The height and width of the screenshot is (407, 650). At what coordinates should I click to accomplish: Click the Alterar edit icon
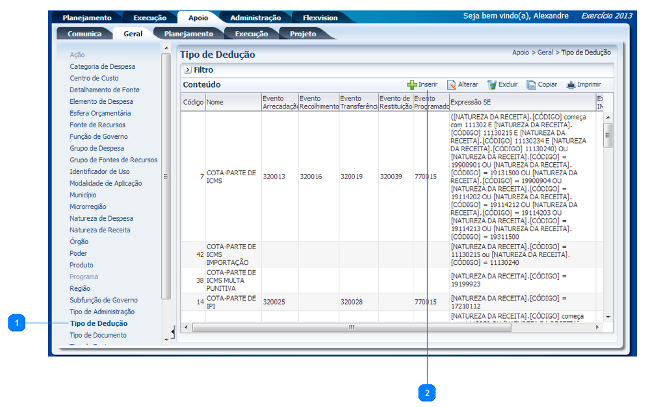451,85
